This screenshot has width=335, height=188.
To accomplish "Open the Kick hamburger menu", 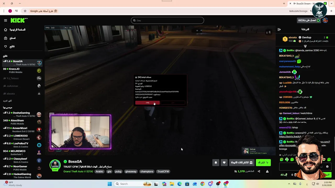I will [x=5, y=20].
